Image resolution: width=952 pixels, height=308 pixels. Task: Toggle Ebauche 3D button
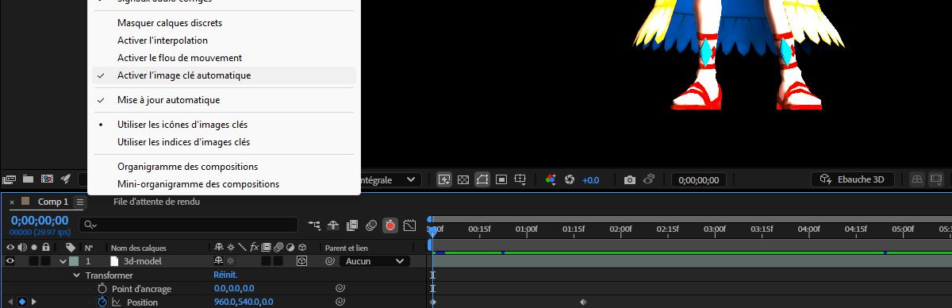click(853, 179)
